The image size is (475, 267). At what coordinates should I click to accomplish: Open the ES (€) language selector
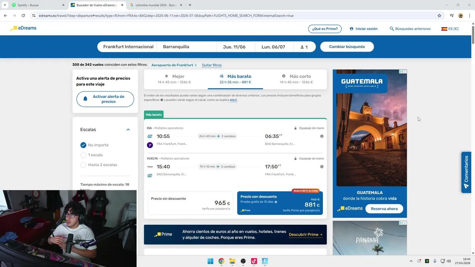[x=450, y=29]
